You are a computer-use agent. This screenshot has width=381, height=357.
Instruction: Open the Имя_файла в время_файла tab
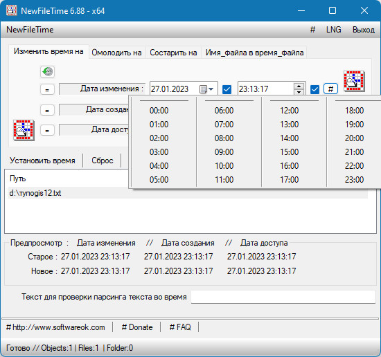coord(254,53)
